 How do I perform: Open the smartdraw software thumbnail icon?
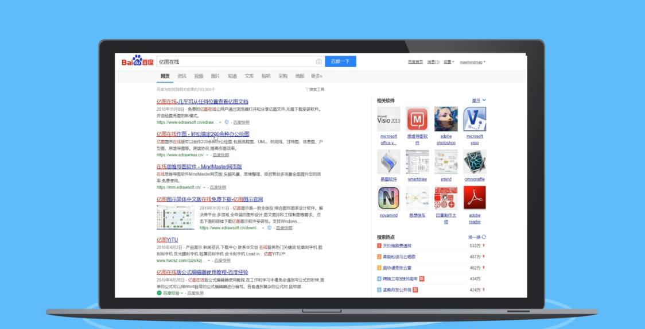coord(418,162)
